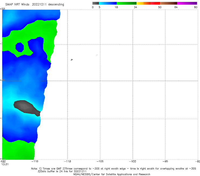Click the color bar label '50'

tap(160, 7)
